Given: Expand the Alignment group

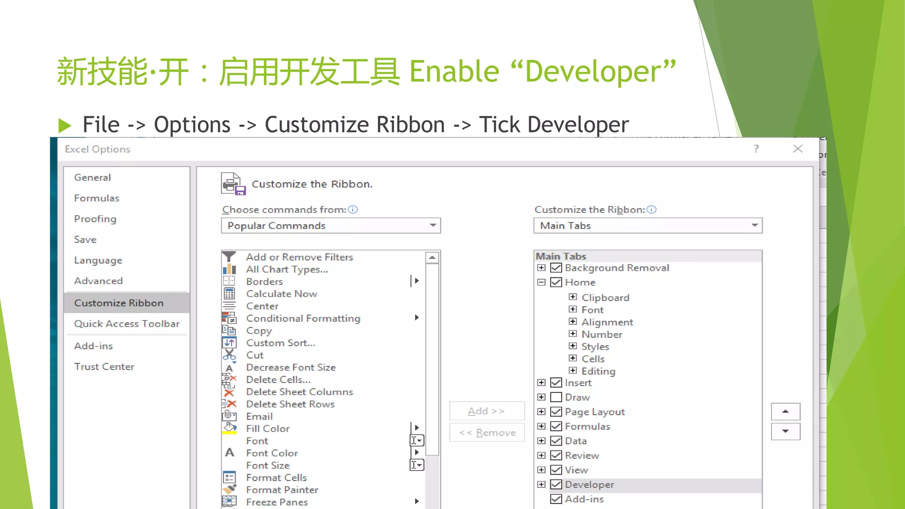Looking at the screenshot, I should coord(573,321).
